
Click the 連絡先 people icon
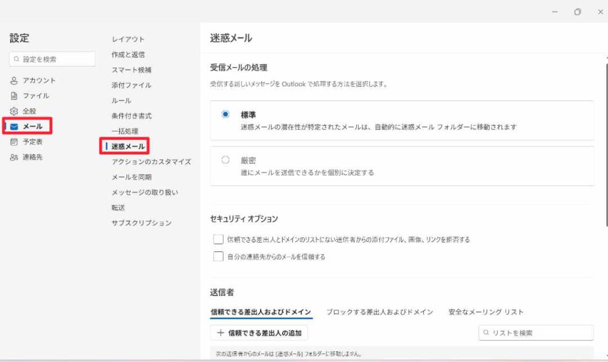tap(14, 158)
